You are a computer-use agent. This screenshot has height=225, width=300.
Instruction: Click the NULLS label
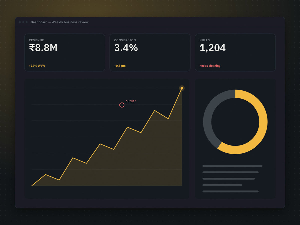pyautogui.click(x=205, y=40)
